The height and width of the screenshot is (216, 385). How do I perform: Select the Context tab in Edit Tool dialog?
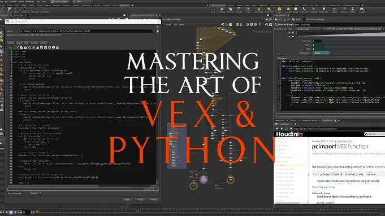(34, 43)
